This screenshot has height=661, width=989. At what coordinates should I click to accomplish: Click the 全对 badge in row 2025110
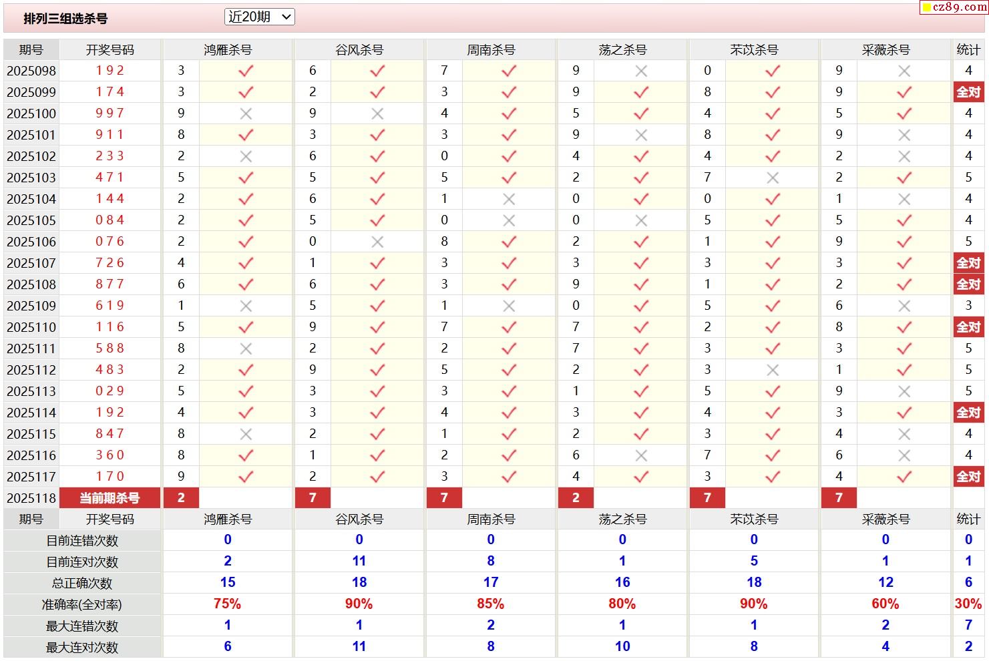pos(968,327)
